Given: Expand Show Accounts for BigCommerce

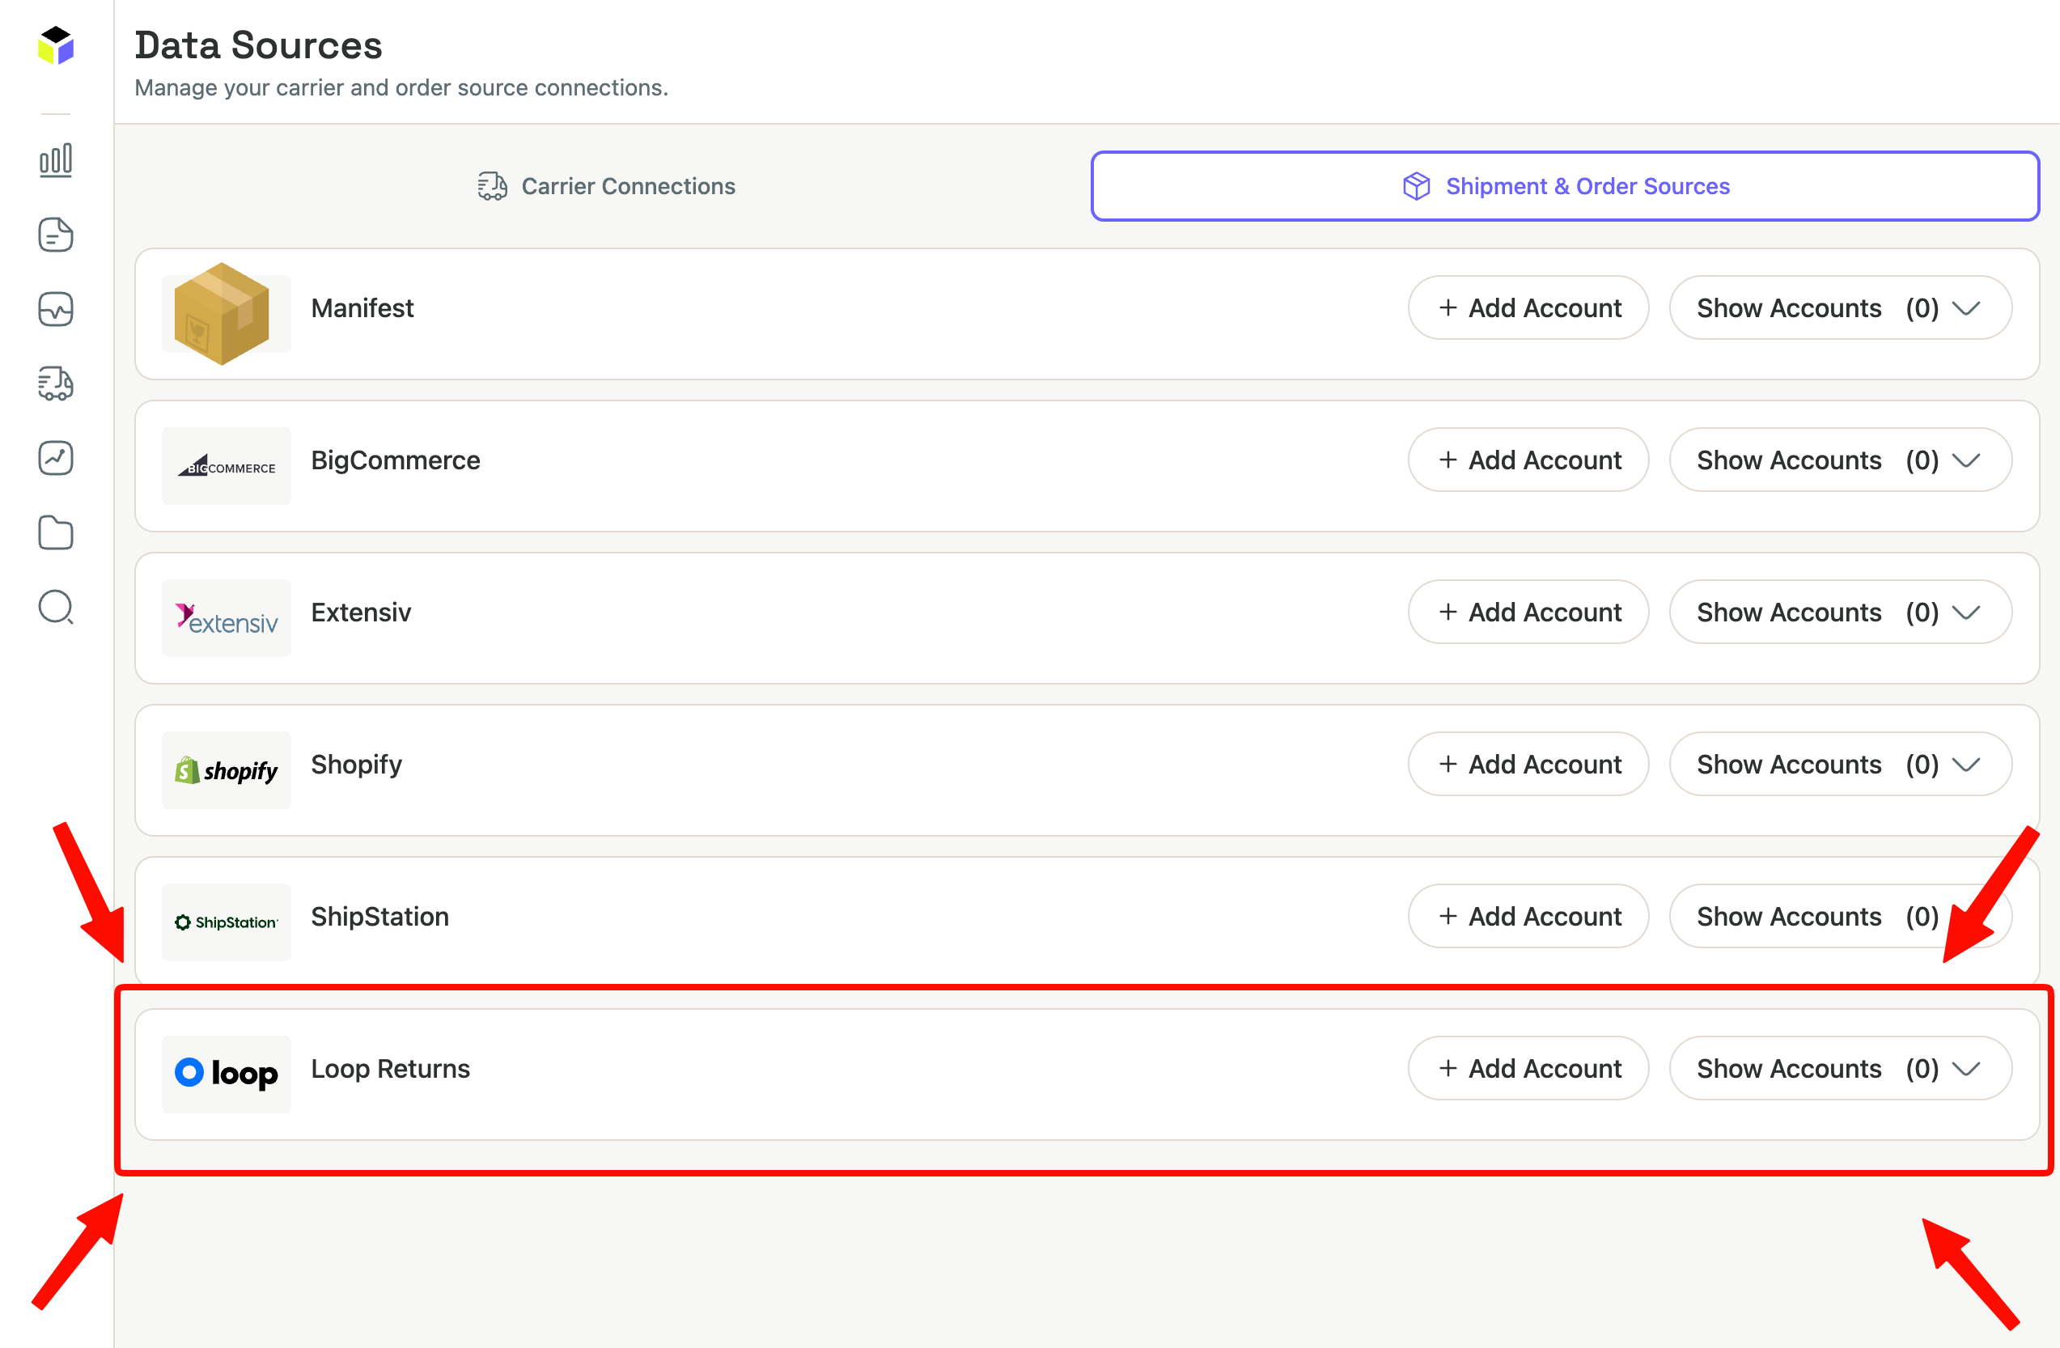Looking at the screenshot, I should coord(1840,460).
